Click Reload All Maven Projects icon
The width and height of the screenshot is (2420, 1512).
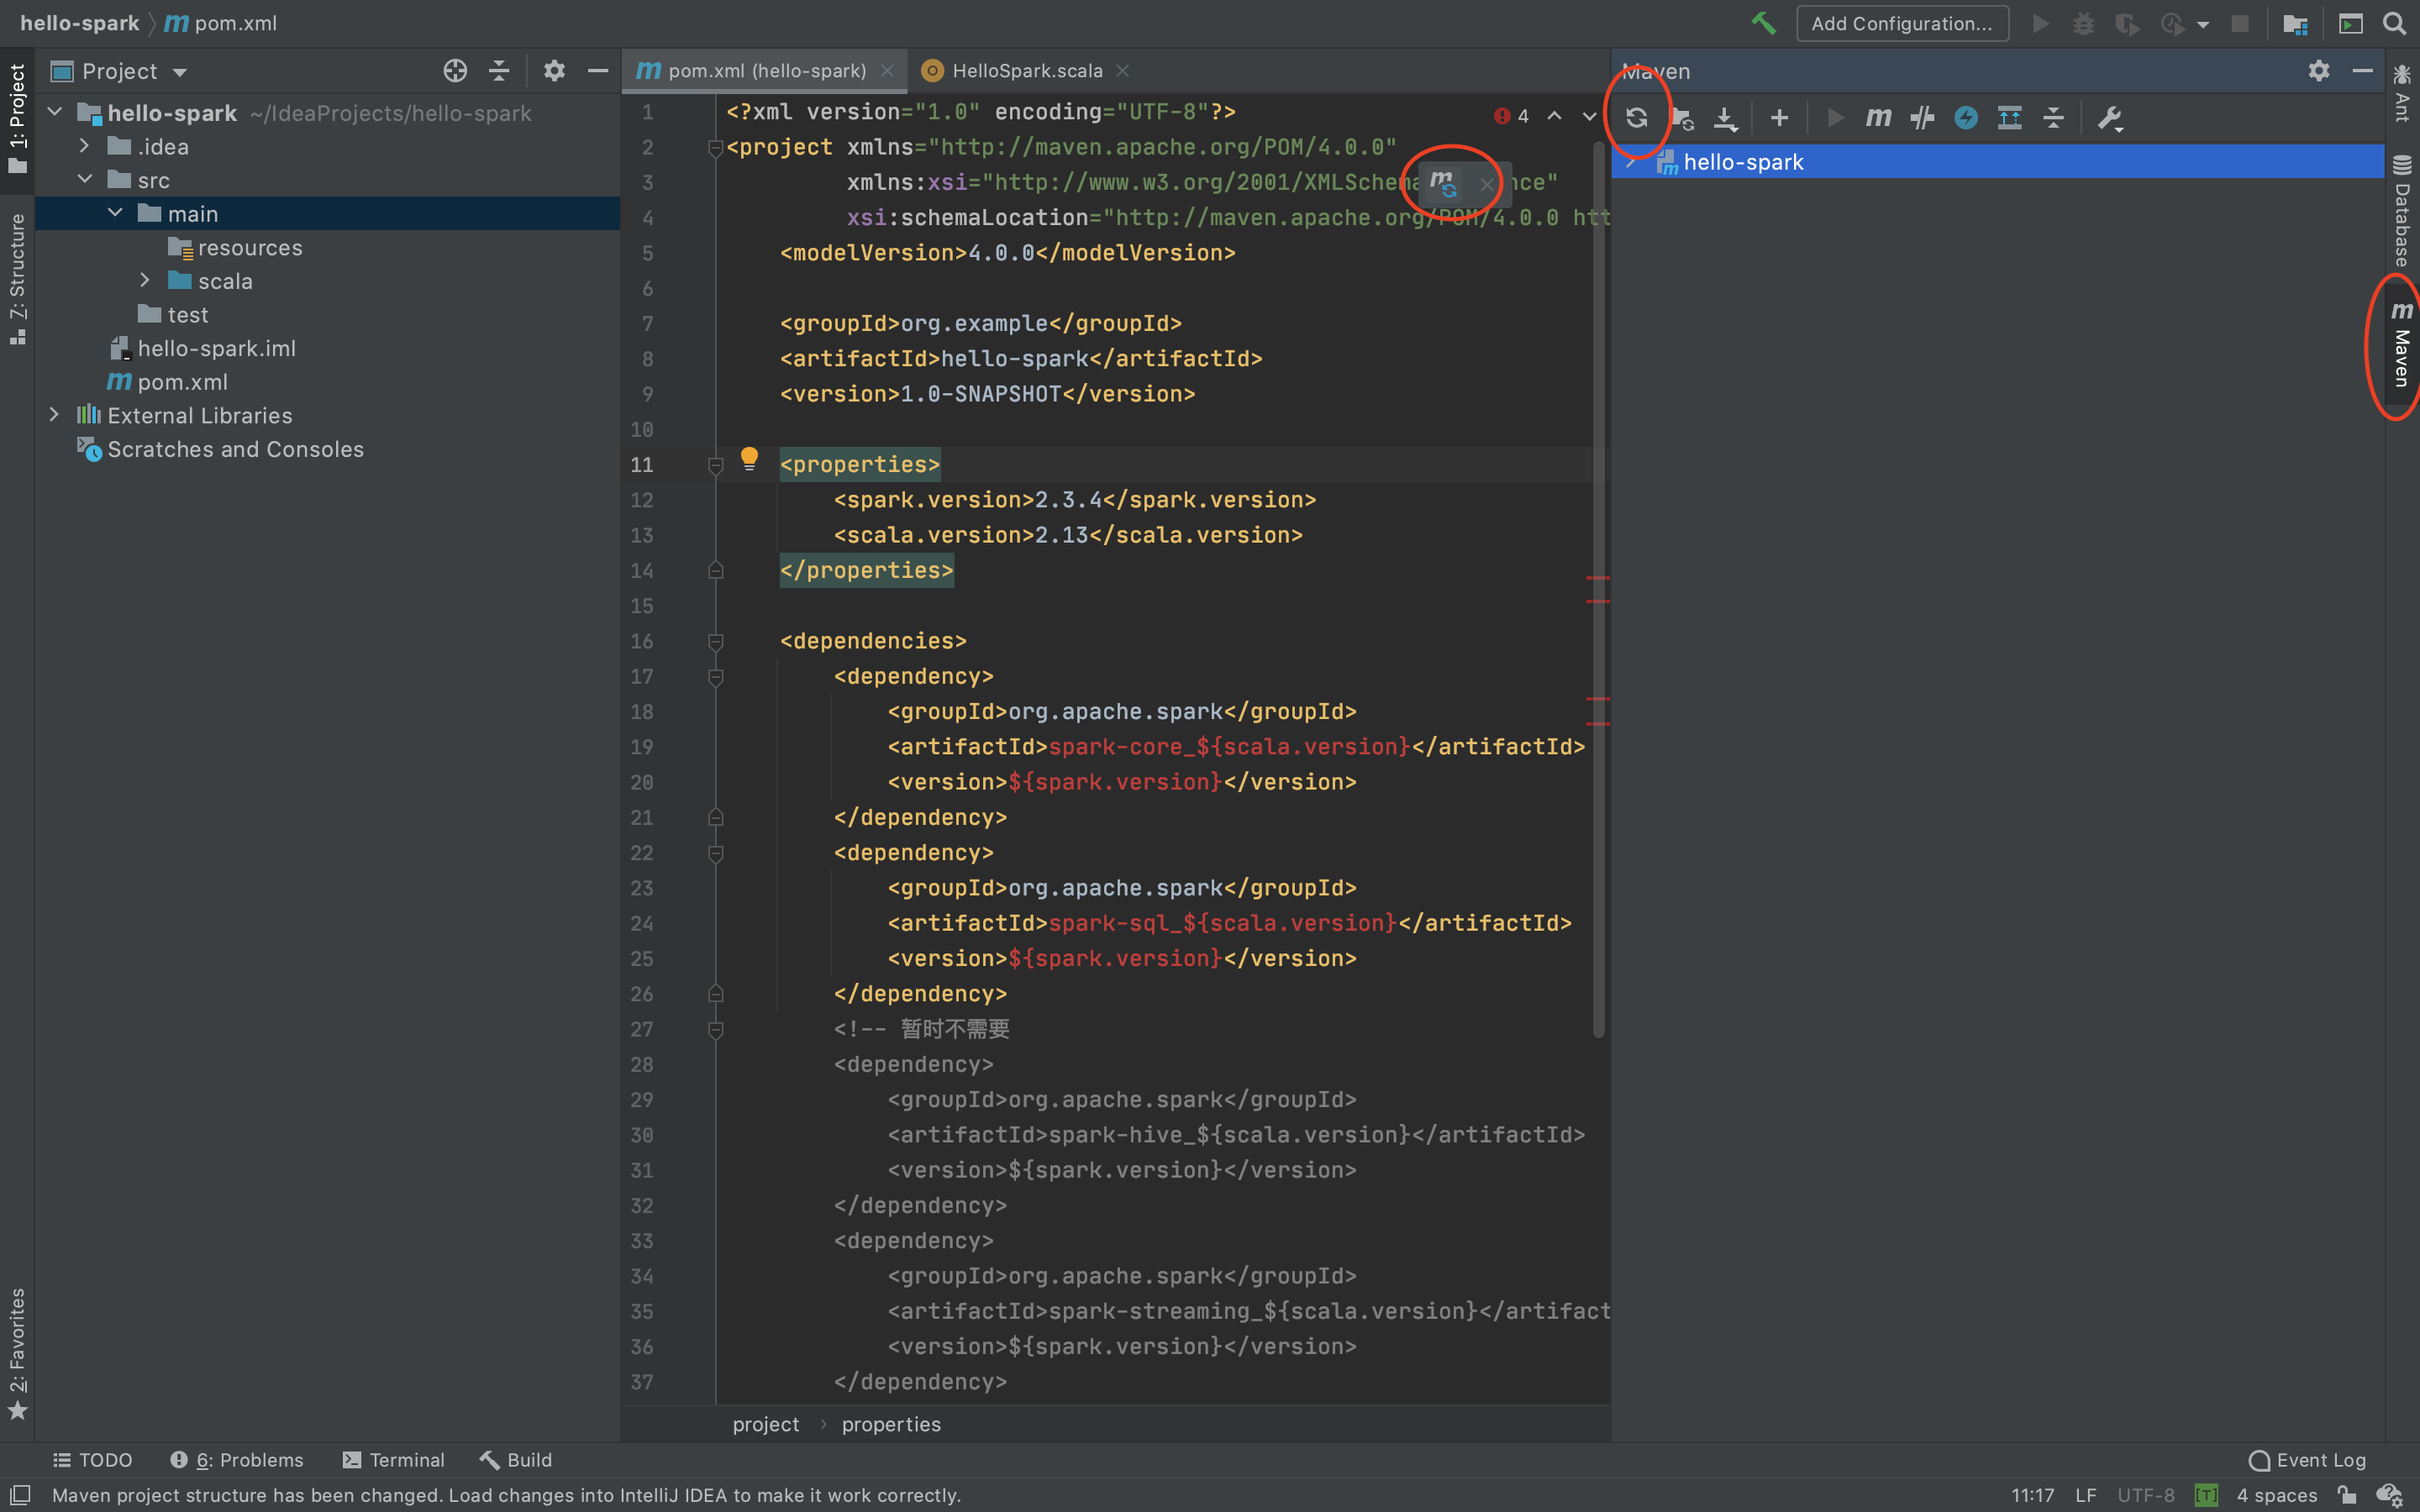point(1636,118)
